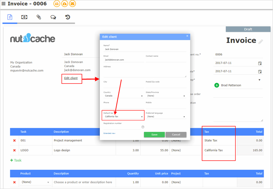Open the comments speech bubble tab

(x=53, y=17)
